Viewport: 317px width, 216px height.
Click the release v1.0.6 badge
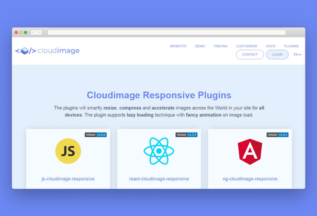click(x=96, y=134)
